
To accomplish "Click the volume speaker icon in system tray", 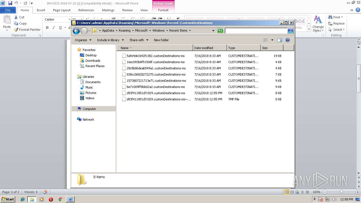I will (x=334, y=199).
